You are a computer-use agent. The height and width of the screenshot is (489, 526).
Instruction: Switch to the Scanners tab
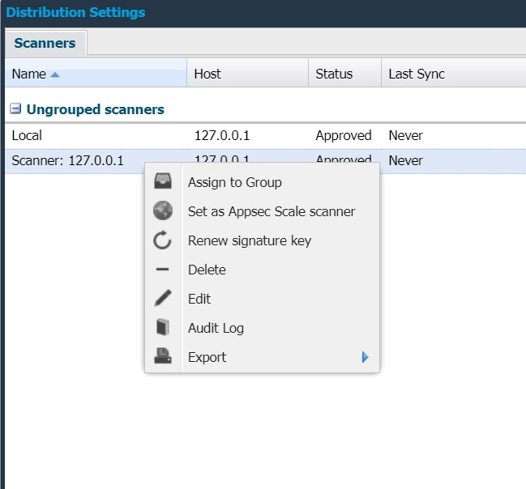45,43
